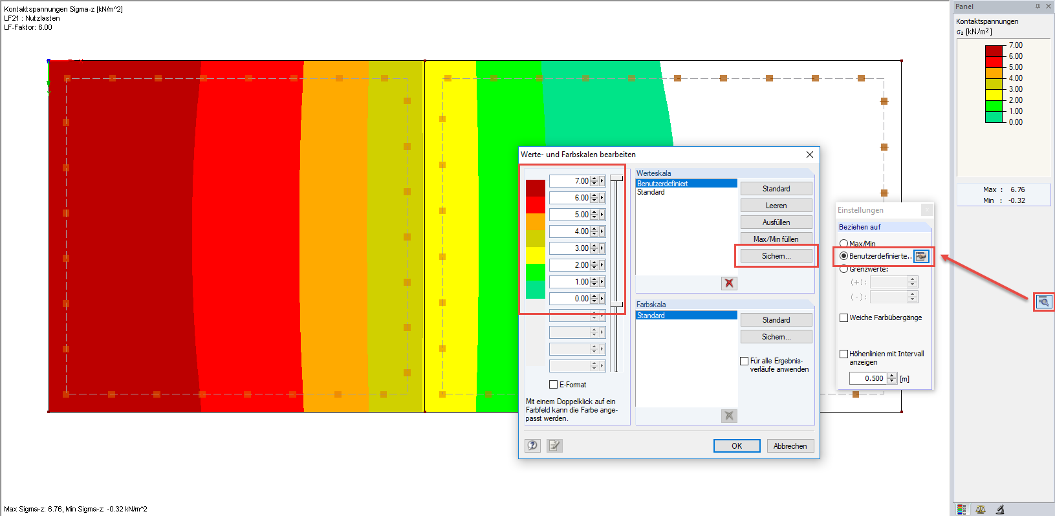The image size is (1055, 516).
Task: Pin the Panel window
Action: tap(1038, 6)
